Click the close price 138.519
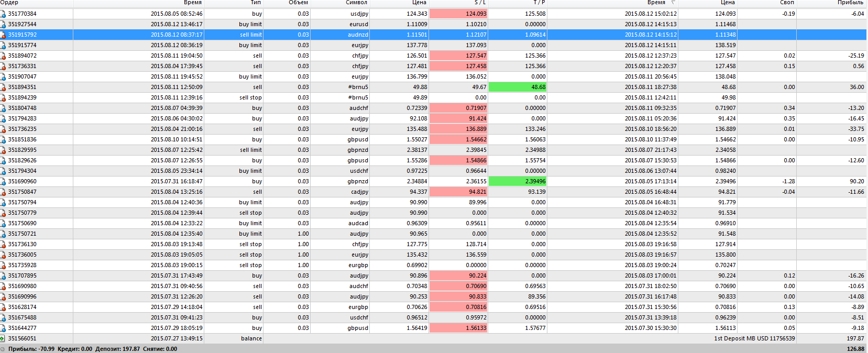Viewport: 868px width, 353px height. (x=726, y=45)
